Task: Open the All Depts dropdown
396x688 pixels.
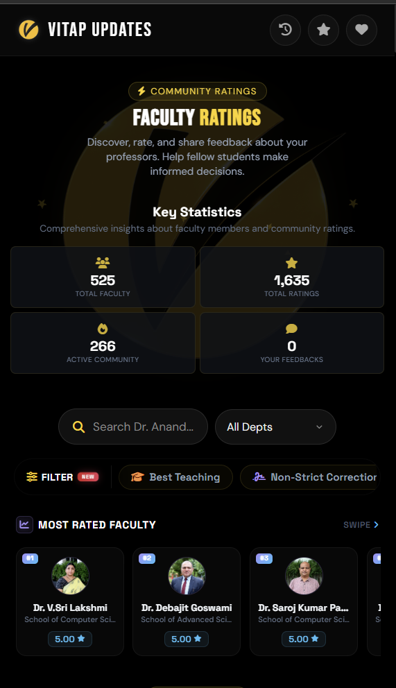Action: [275, 427]
